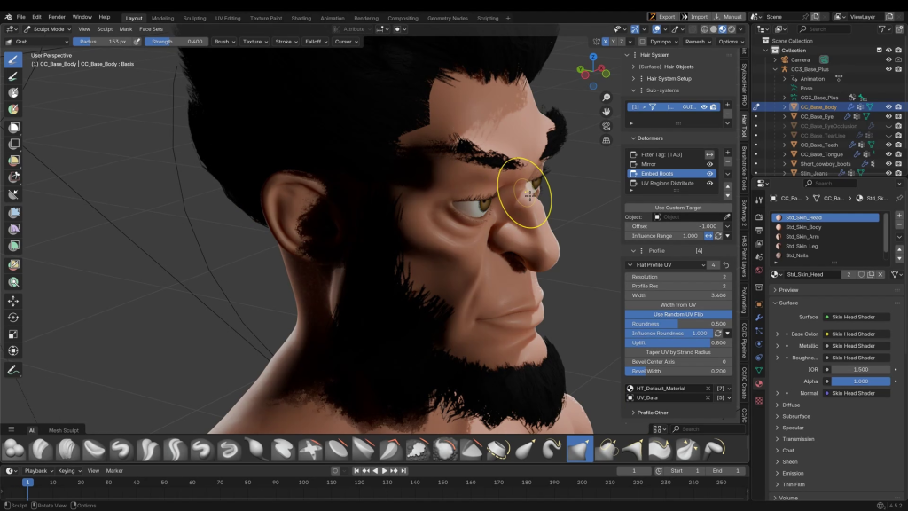Viewport: 908px width, 511px height.
Task: Open the Render menu
Action: 57,17
